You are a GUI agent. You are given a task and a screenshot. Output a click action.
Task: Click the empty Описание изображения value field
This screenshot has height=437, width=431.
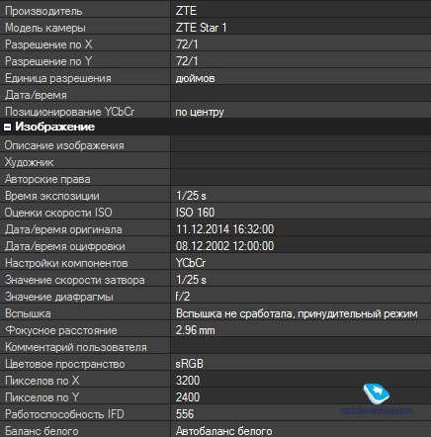coord(301,144)
